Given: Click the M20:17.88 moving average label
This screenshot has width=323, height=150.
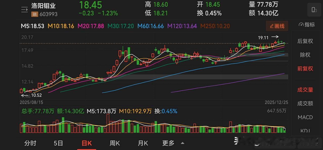Looking at the screenshot, I should 91,26.
